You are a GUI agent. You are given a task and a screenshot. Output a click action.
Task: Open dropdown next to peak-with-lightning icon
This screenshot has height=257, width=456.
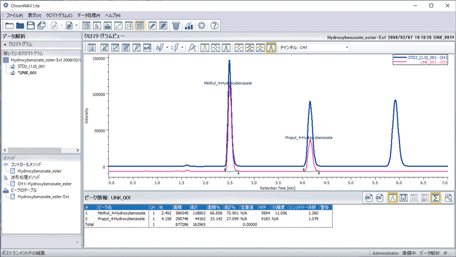point(167,48)
